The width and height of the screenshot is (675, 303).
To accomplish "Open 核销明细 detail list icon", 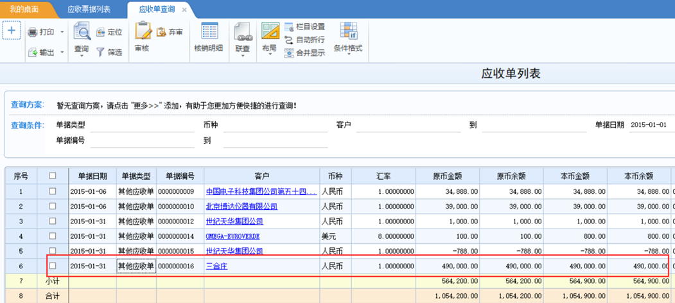I will (x=209, y=31).
